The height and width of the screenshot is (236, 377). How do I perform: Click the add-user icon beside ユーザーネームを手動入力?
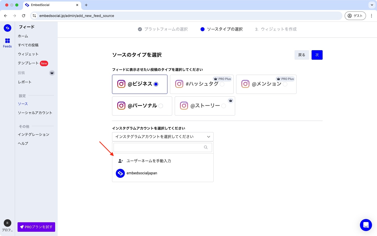pos(121,161)
